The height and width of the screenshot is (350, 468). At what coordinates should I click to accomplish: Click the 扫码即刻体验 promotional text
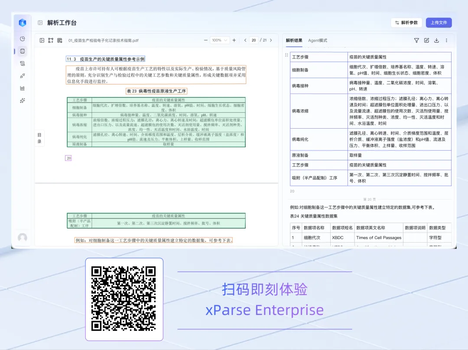(264, 289)
